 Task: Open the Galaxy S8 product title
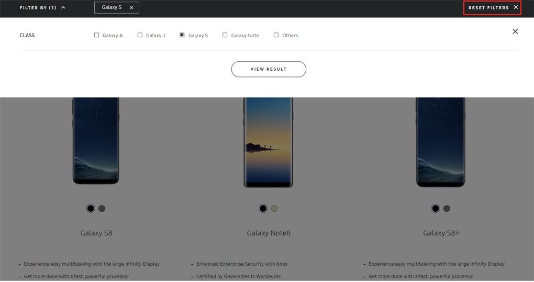[96, 233]
